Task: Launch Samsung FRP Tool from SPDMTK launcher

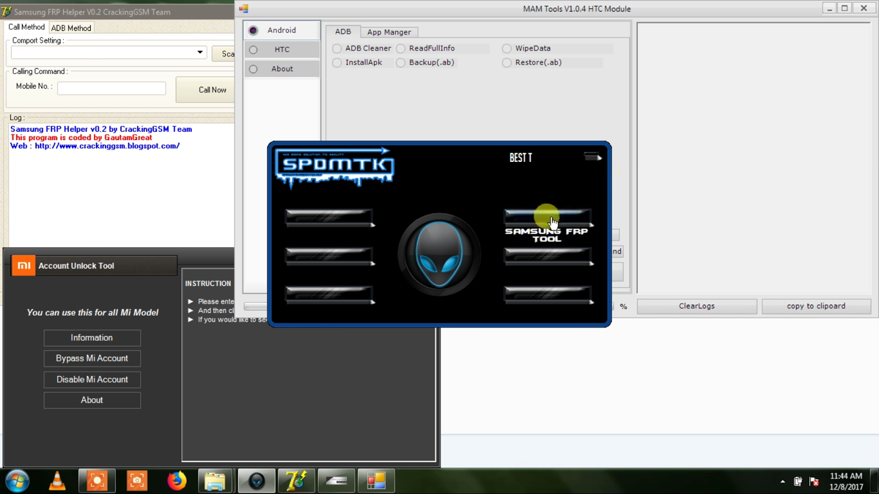Action: 547,217
